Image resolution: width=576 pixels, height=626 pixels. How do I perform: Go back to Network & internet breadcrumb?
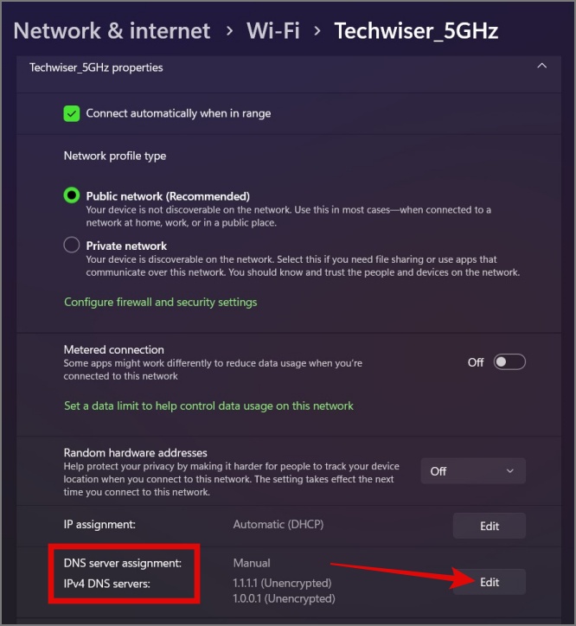coord(112,31)
